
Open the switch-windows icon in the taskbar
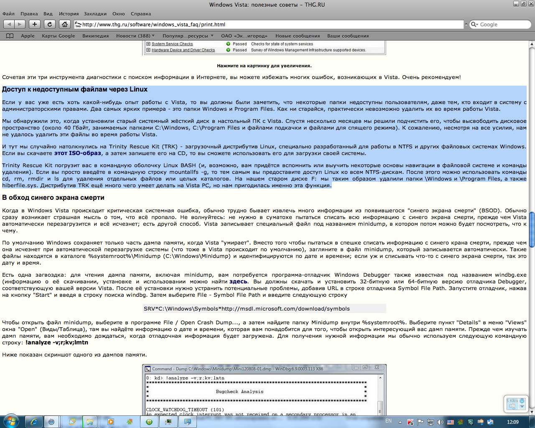point(72,422)
